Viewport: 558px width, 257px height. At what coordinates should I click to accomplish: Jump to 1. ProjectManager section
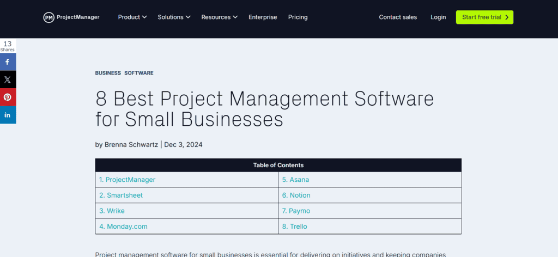tap(128, 180)
